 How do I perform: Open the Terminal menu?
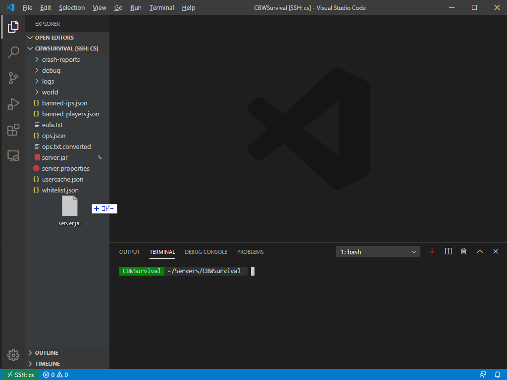[161, 7]
